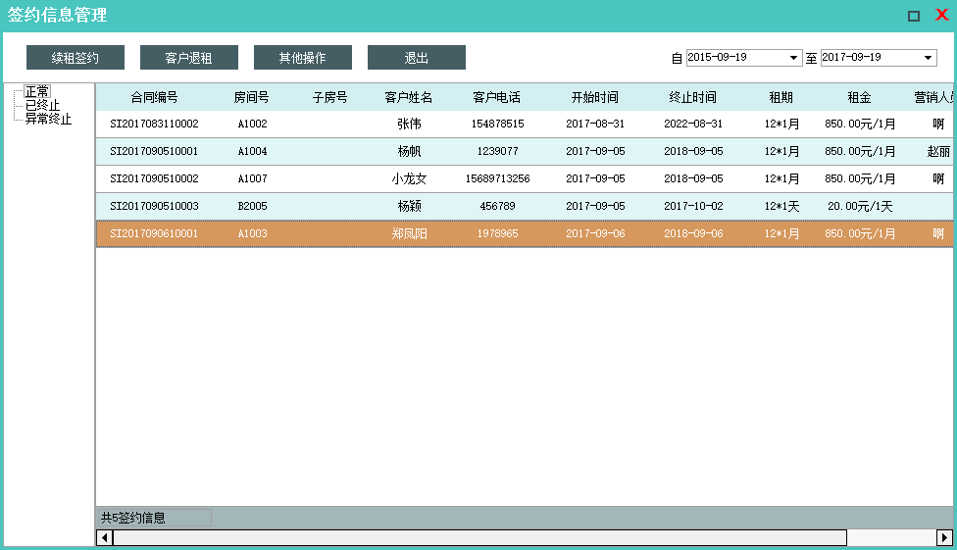Screen dimensions: 957x550
Task: Select 已终止 in the status tree
Action: (42, 105)
